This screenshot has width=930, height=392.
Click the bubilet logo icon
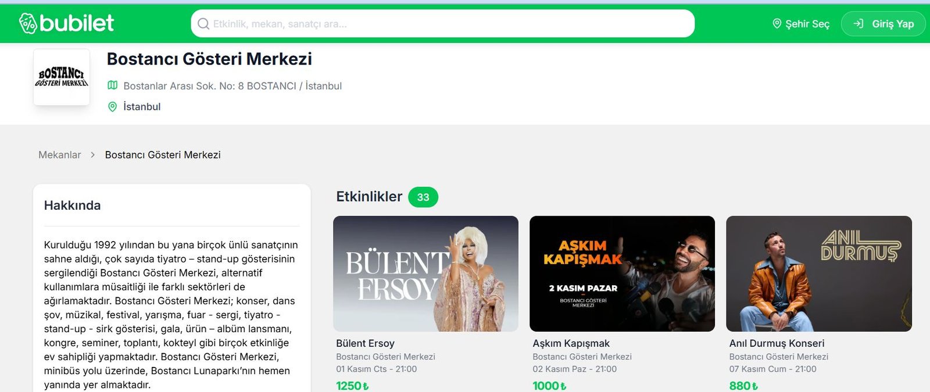(x=28, y=23)
